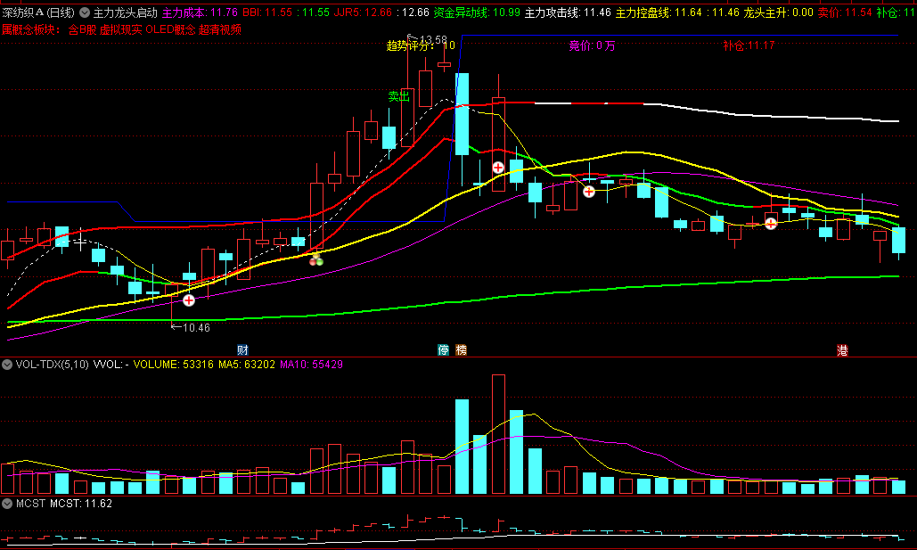
Task: Select the 龙头主升: 0.00 value
Action: [x=778, y=12]
